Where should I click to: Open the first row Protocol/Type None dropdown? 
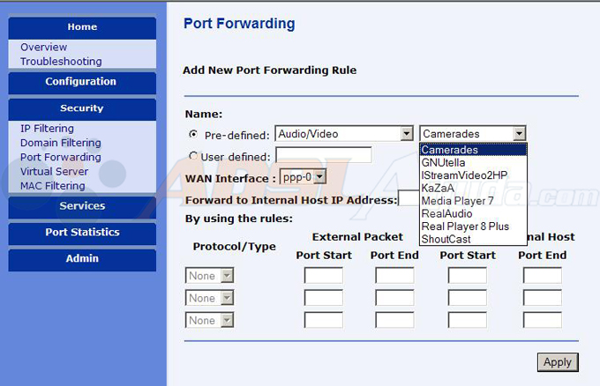[x=209, y=276]
